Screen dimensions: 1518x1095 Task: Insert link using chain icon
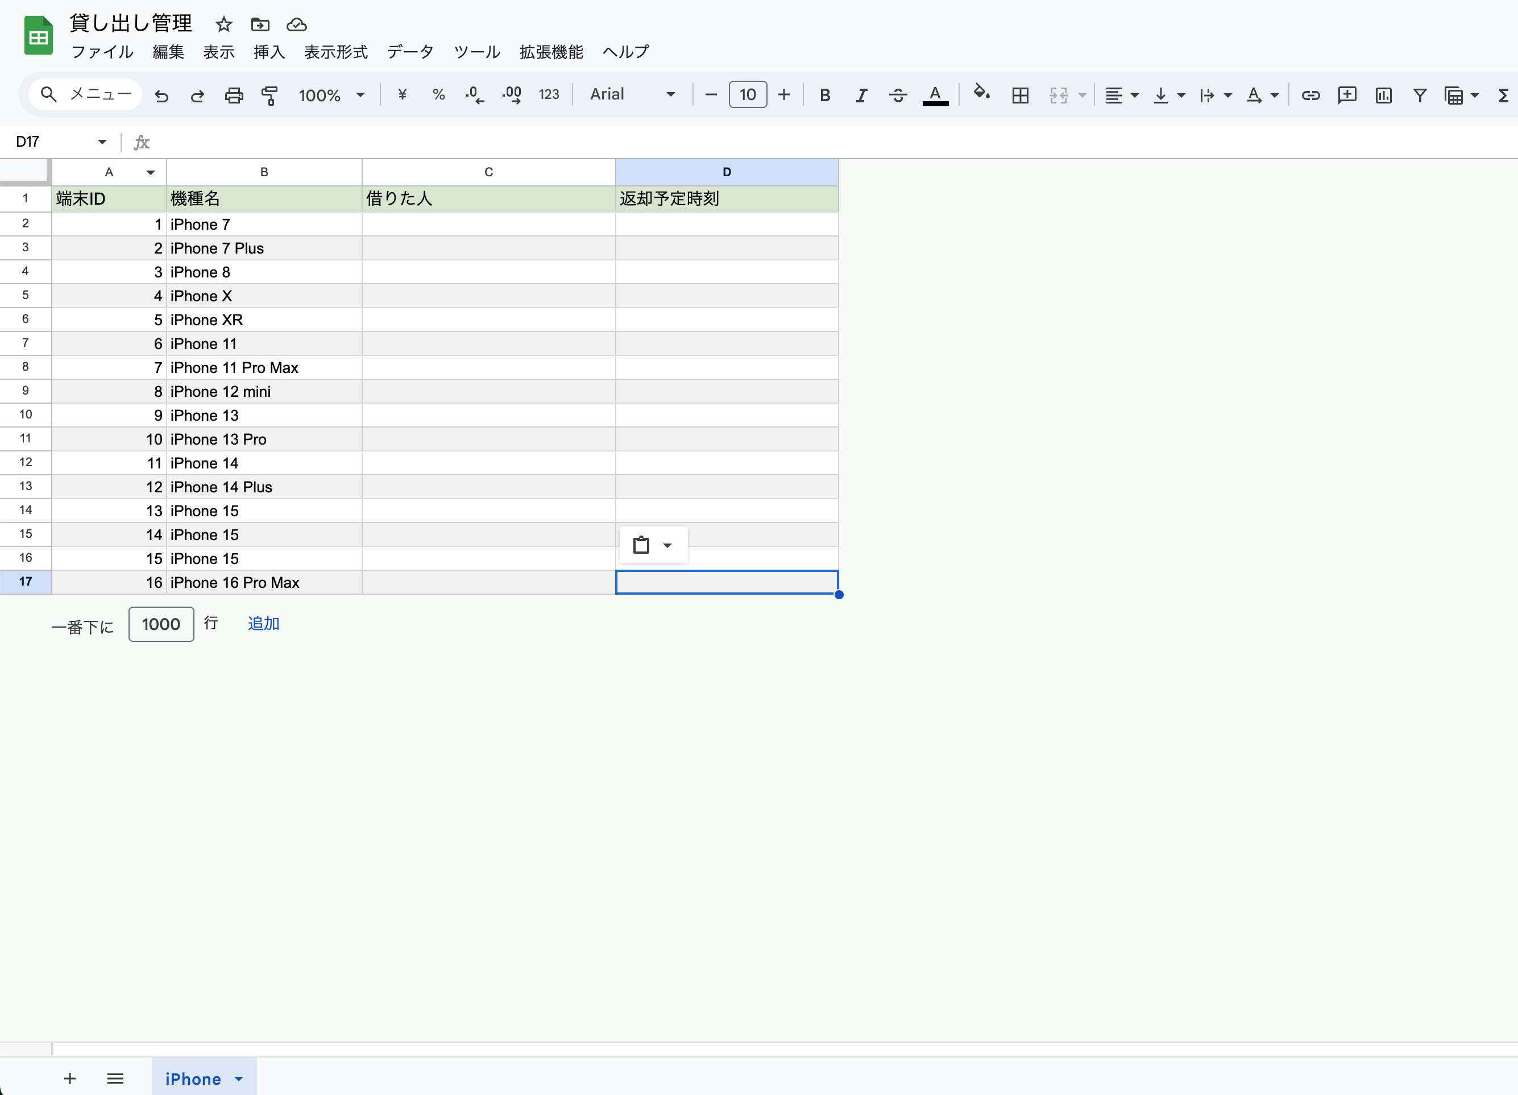[1310, 96]
